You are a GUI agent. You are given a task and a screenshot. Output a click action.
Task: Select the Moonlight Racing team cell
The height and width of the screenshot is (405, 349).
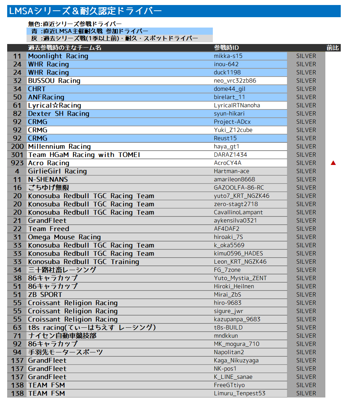[58, 56]
